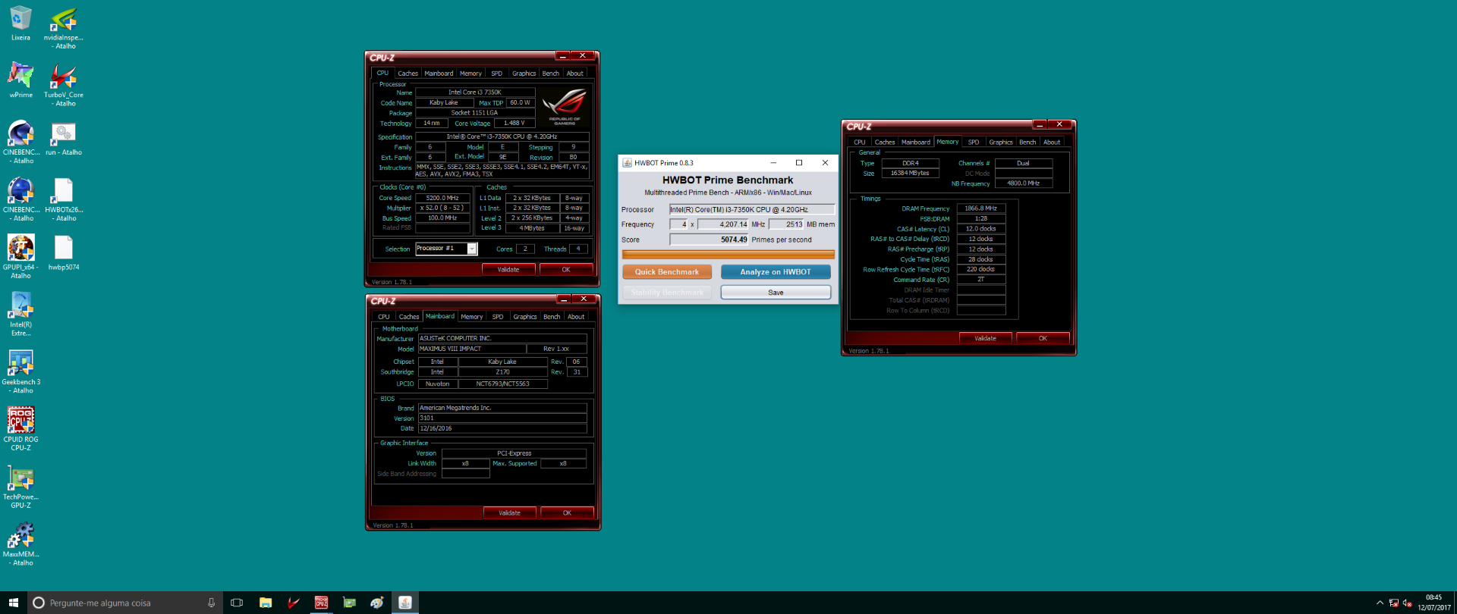Launch Intel(R) Extreme utility shortcut

point(20,315)
